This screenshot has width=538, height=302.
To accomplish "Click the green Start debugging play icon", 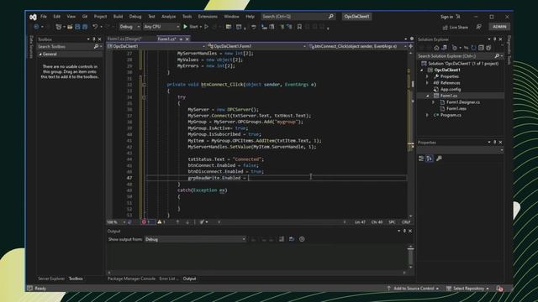I will click(x=185, y=27).
